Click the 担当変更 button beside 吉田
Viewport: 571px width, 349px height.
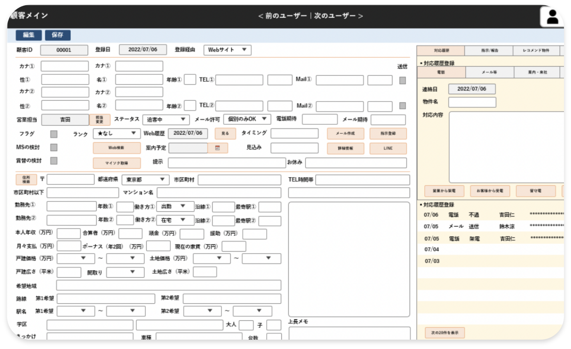tap(99, 120)
